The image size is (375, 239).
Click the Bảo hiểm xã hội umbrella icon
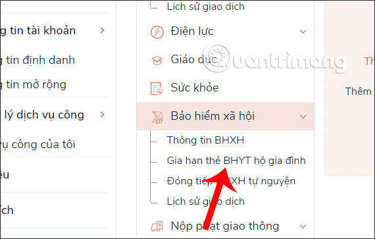click(x=157, y=117)
